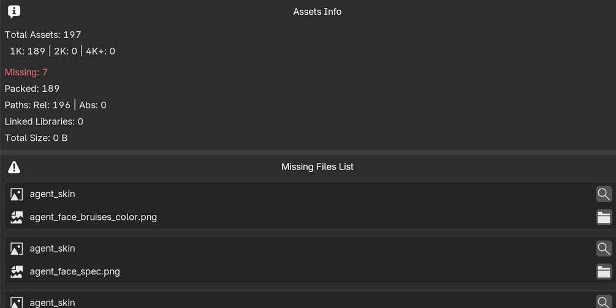This screenshot has height=308, width=616.
Task: Click the Assets Info speech bubble icon
Action: pos(13,12)
